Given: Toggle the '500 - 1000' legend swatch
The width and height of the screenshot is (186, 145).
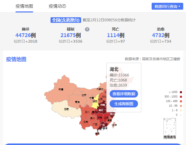Looking at the screenshot, I should [x=181, y=96].
